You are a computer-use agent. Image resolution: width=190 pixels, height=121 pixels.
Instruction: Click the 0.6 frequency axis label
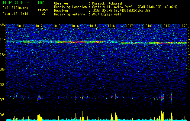[x=3, y=115]
